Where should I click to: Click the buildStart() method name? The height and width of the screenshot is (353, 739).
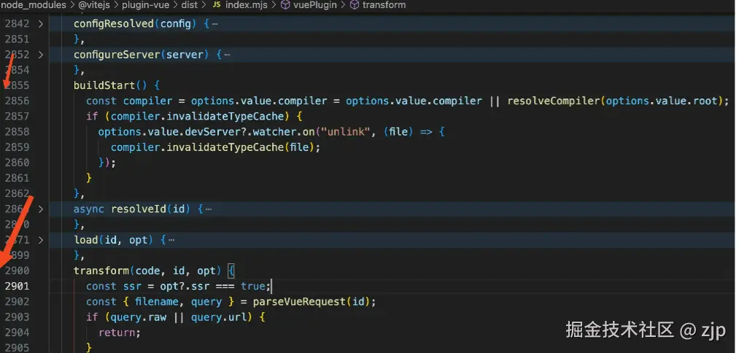[x=104, y=85]
